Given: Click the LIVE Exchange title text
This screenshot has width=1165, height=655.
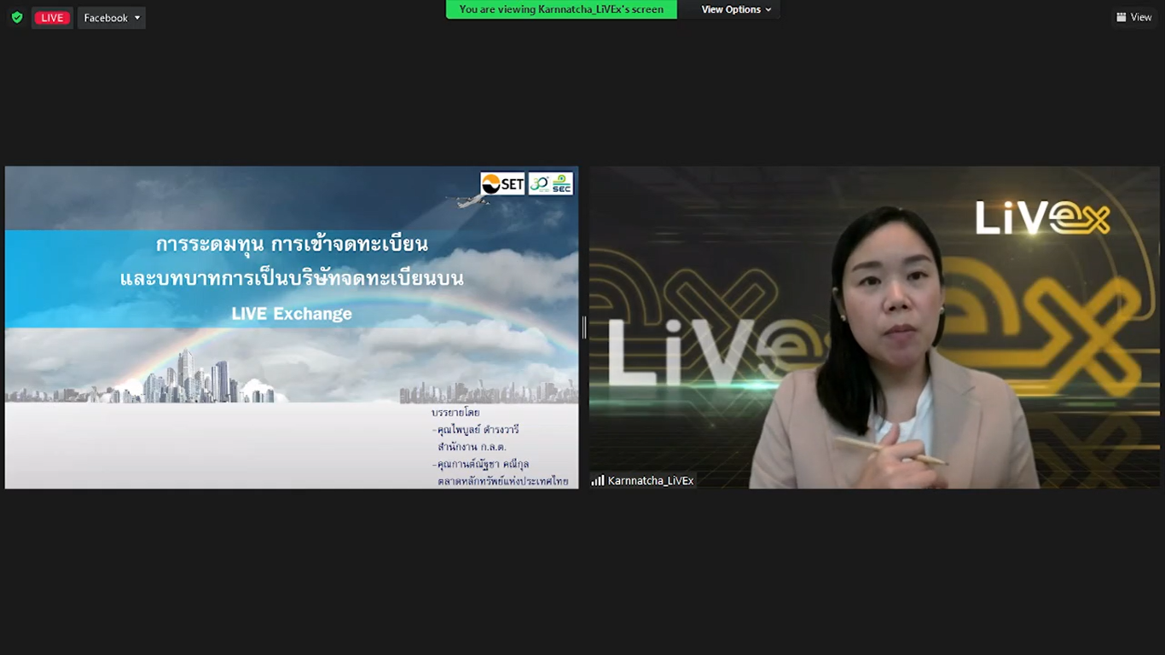Looking at the screenshot, I should point(292,314).
